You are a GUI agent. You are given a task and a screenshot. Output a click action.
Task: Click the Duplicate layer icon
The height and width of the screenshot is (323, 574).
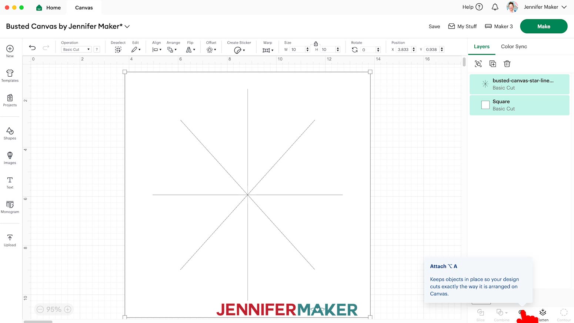click(493, 64)
